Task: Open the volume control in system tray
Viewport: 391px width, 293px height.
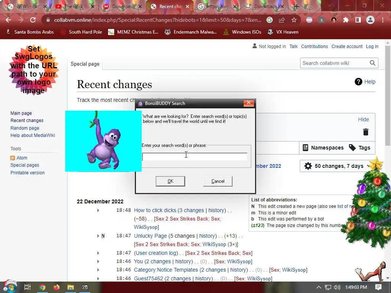Action: coord(337,287)
